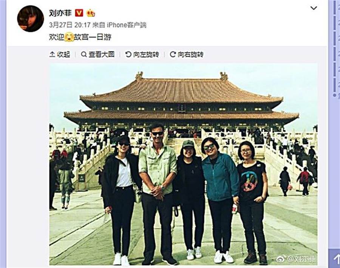Click the orange V verified badge
The width and height of the screenshot is (340, 268).
point(79,13)
